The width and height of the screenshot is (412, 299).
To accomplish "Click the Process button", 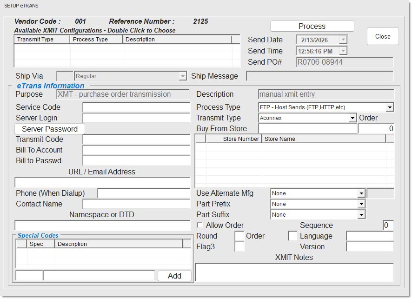I will [x=312, y=27].
